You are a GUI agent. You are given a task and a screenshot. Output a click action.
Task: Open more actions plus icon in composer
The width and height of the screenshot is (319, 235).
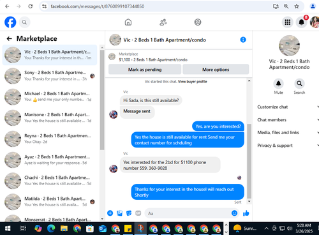click(110, 213)
